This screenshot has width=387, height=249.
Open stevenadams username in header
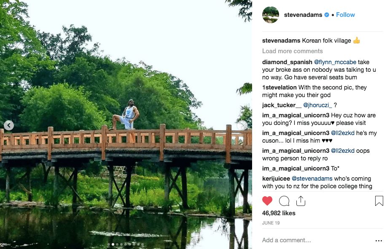click(x=303, y=15)
